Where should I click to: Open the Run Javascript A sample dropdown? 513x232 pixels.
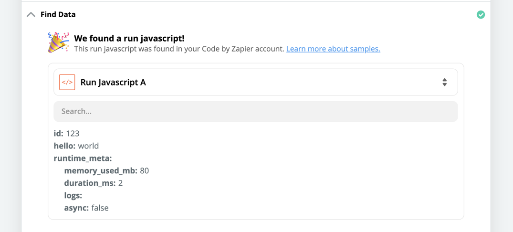(255, 82)
